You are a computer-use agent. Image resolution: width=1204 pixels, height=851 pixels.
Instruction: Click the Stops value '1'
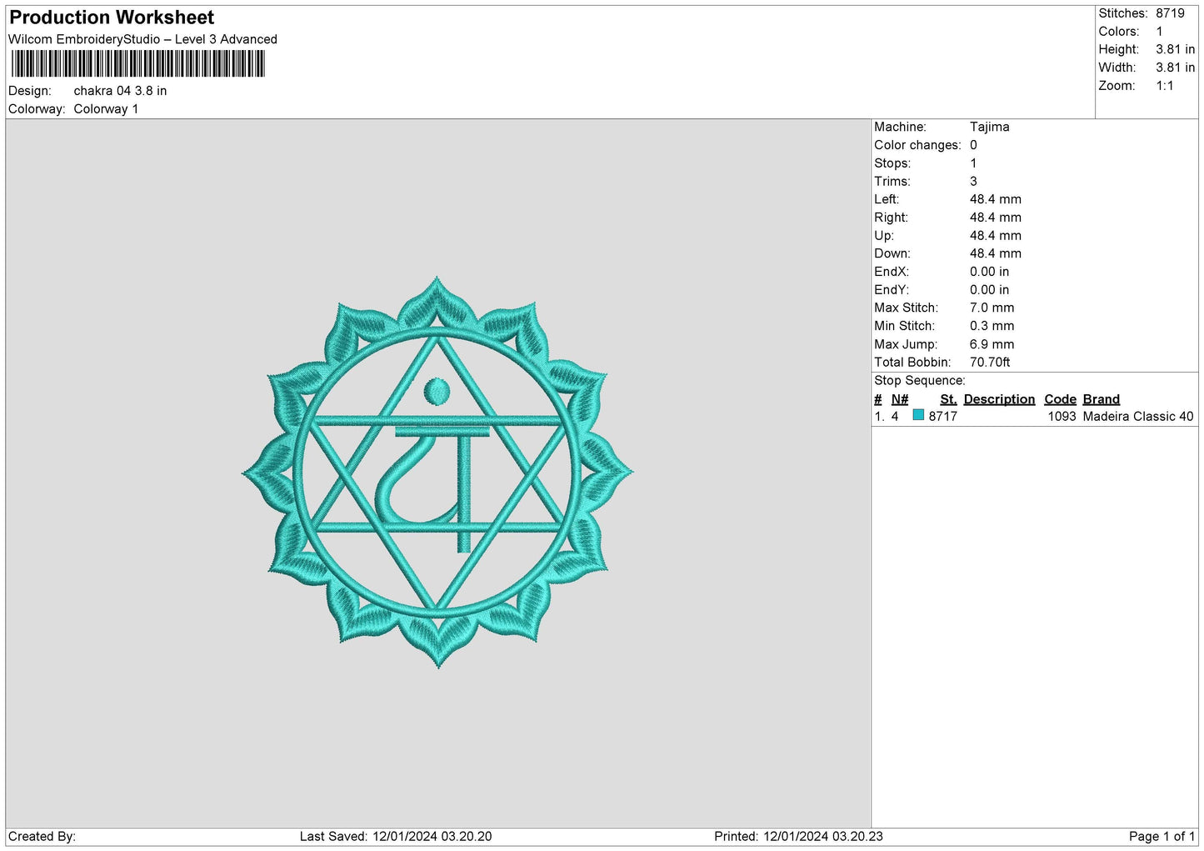point(973,163)
